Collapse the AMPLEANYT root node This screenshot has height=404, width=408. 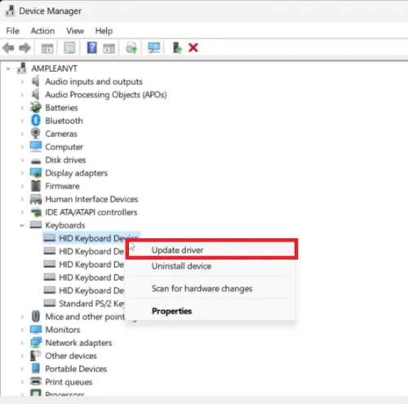click(8, 69)
